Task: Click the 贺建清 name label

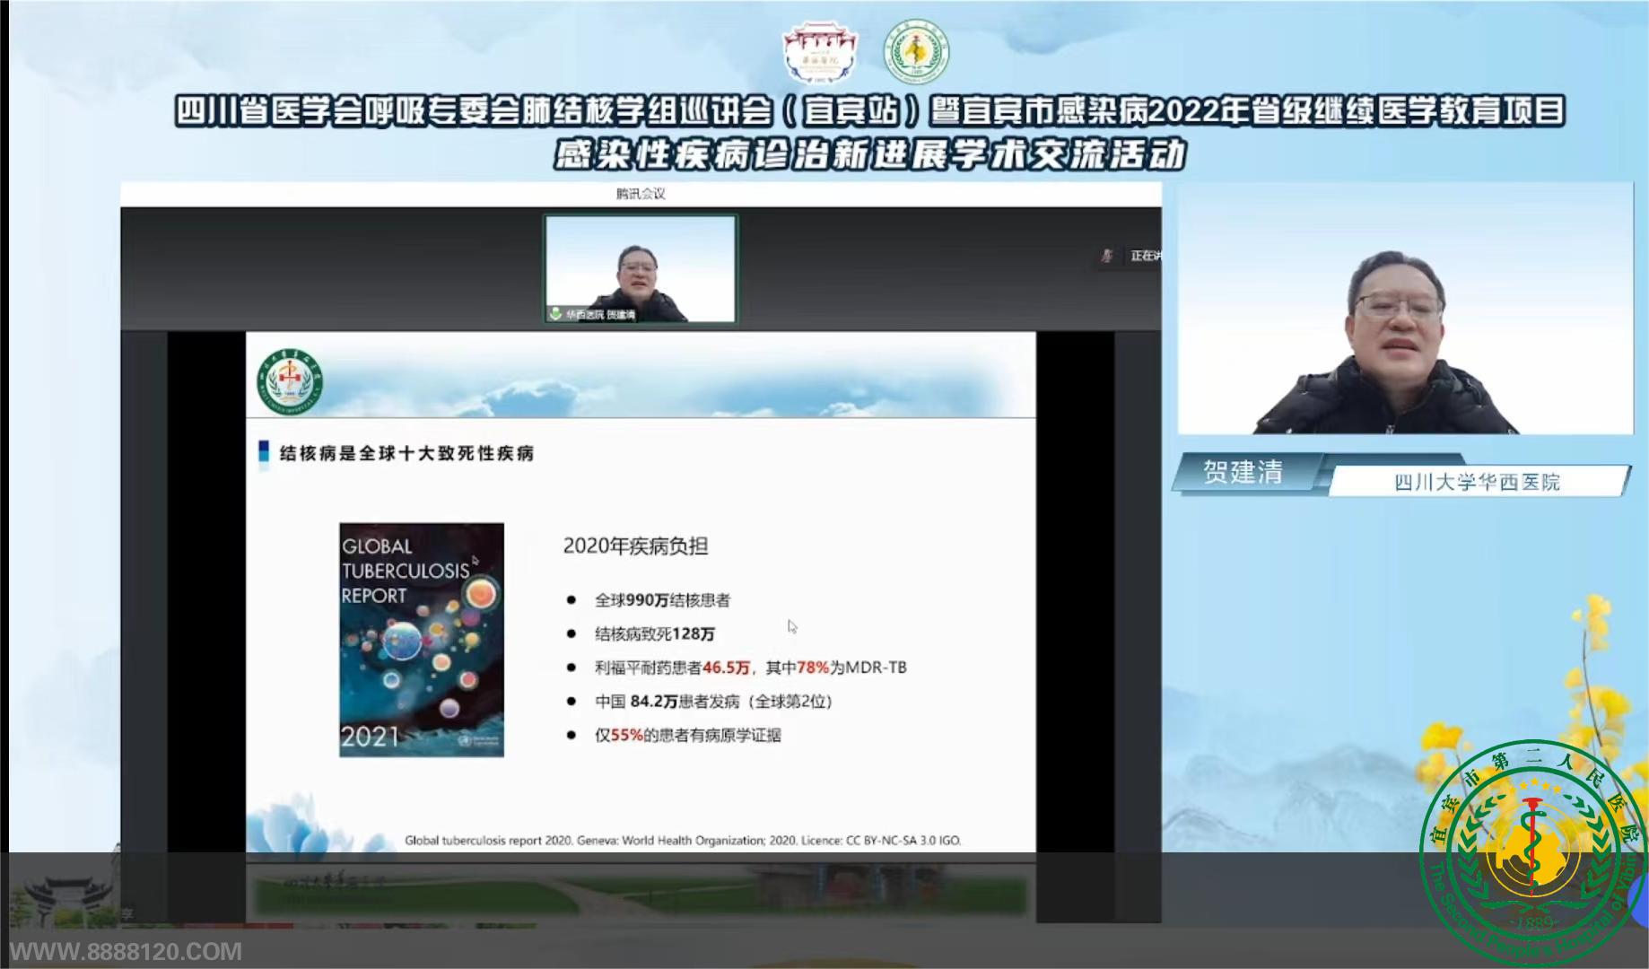Action: [1243, 473]
